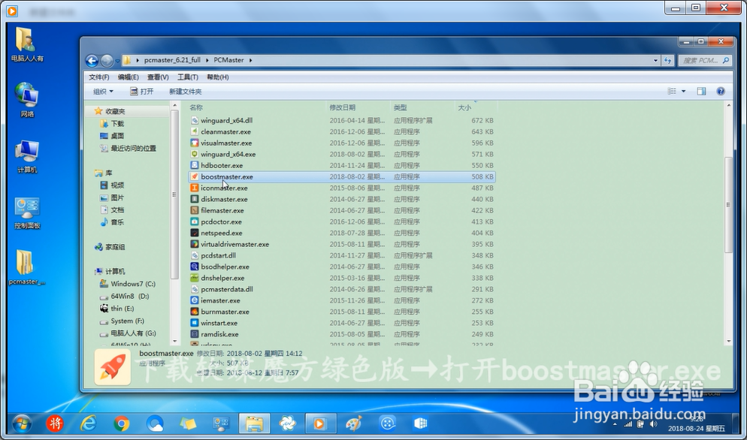Select the boostmaster.exe rocket icon in list
Viewport: 747px width, 440px height.
[195, 176]
